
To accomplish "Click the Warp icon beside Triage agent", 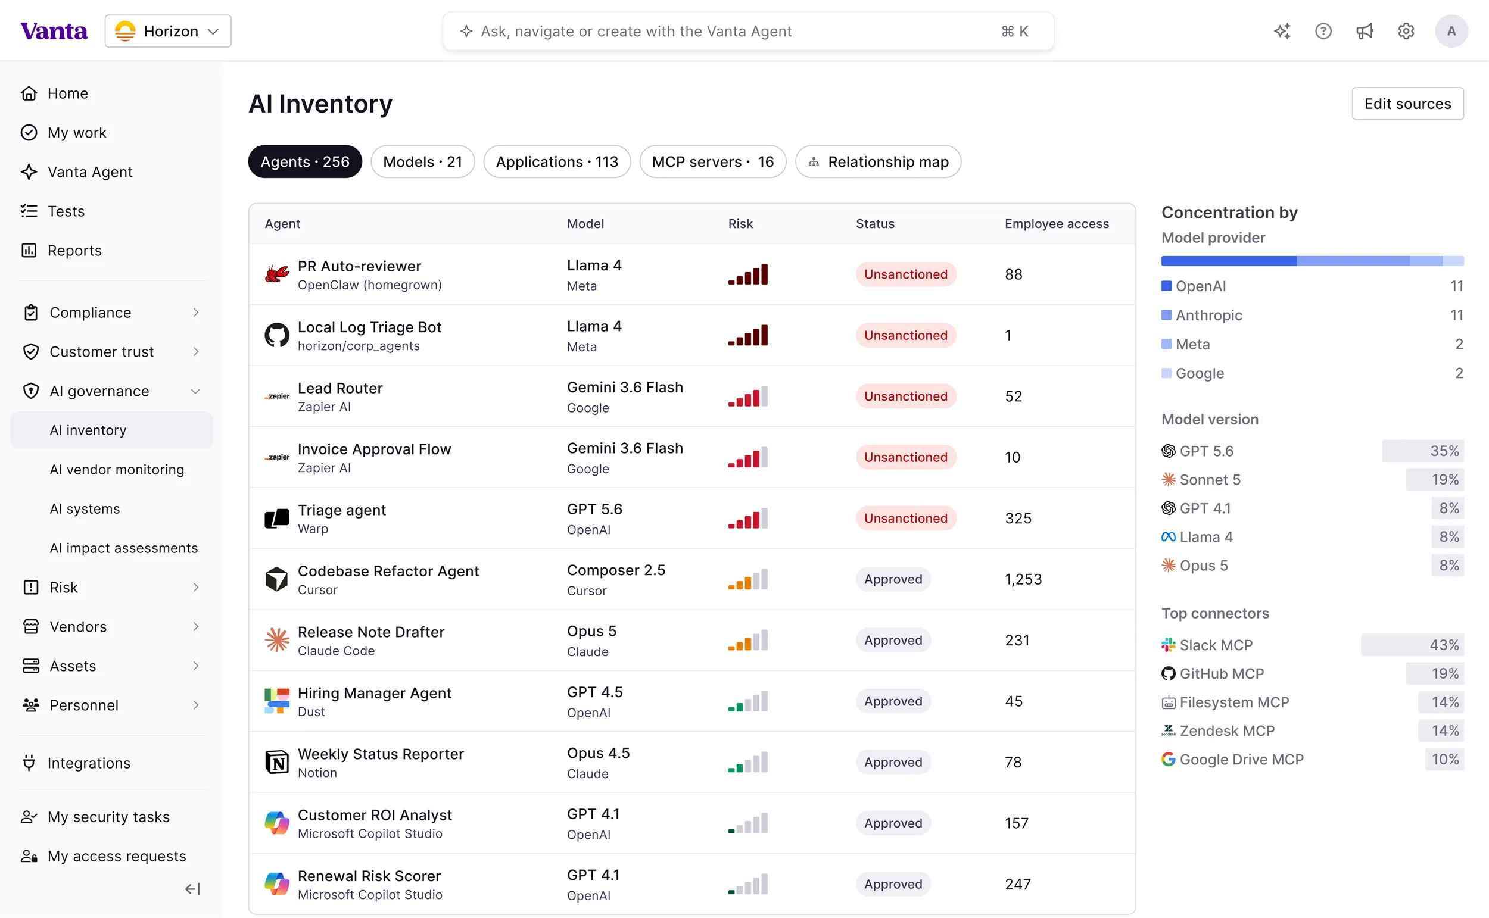I will 277,519.
